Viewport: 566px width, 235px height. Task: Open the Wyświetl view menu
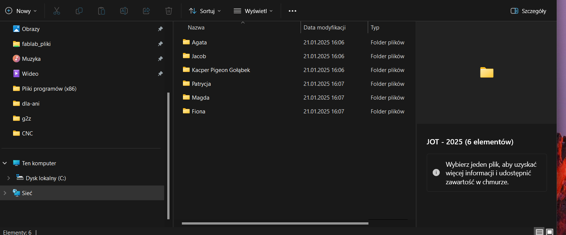pyautogui.click(x=253, y=11)
